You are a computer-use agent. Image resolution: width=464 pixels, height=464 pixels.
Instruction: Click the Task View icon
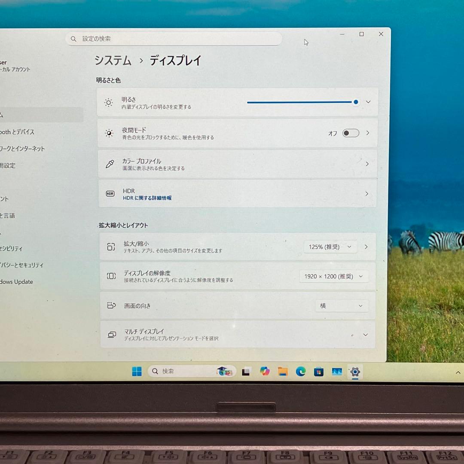click(x=246, y=372)
